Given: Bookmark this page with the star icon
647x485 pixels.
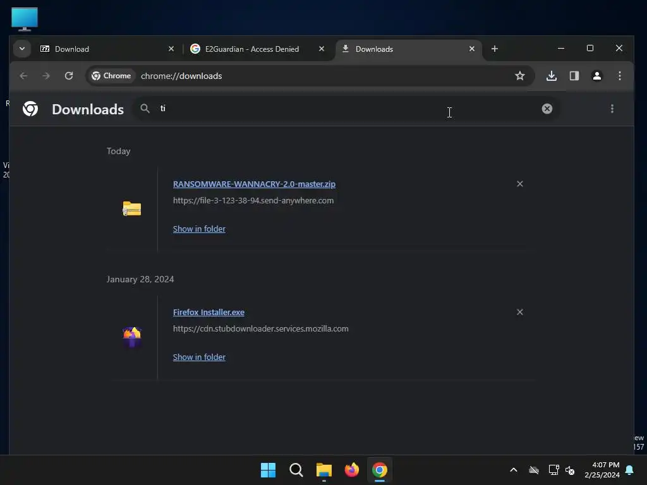Looking at the screenshot, I should 519,76.
